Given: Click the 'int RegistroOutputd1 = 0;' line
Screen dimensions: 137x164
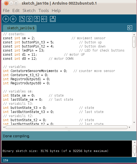Looking at the screenshot, I should click(27, 79).
